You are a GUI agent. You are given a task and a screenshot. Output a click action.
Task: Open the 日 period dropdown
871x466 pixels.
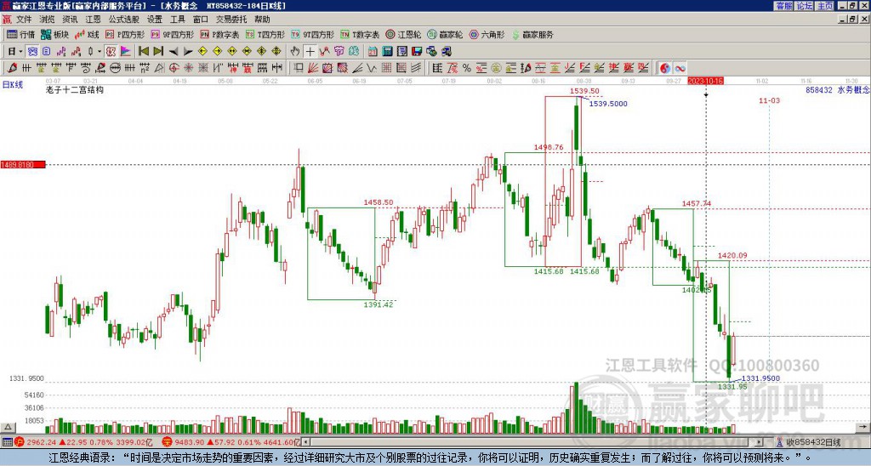pos(15,51)
